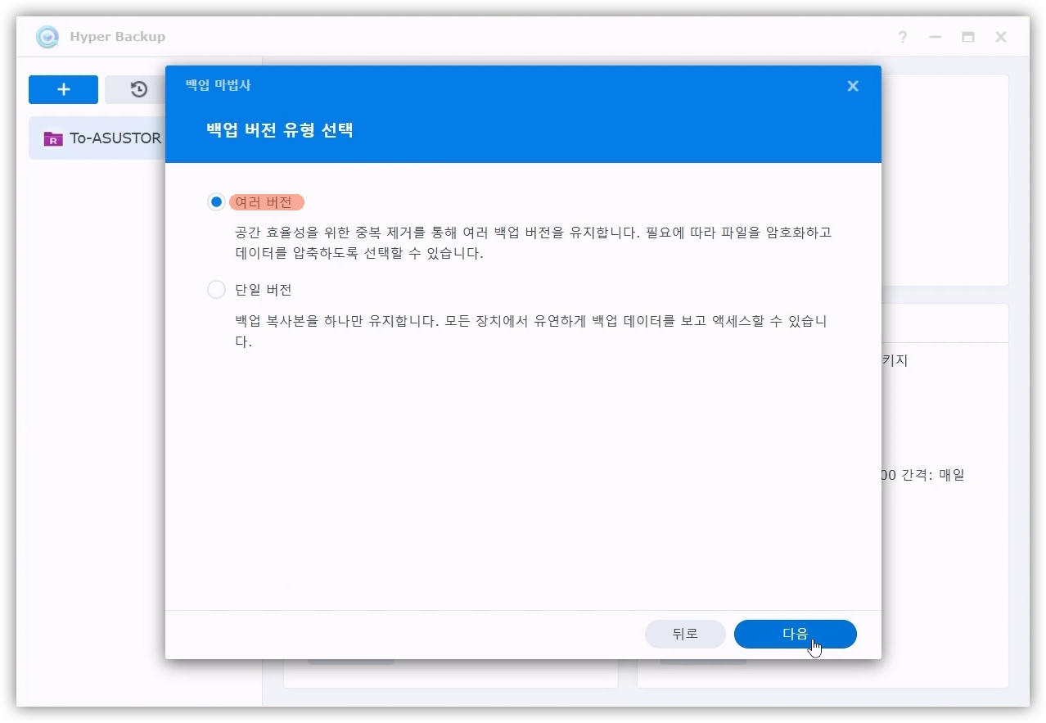Close the backup wizard with the X
1046x723 pixels.
click(853, 86)
